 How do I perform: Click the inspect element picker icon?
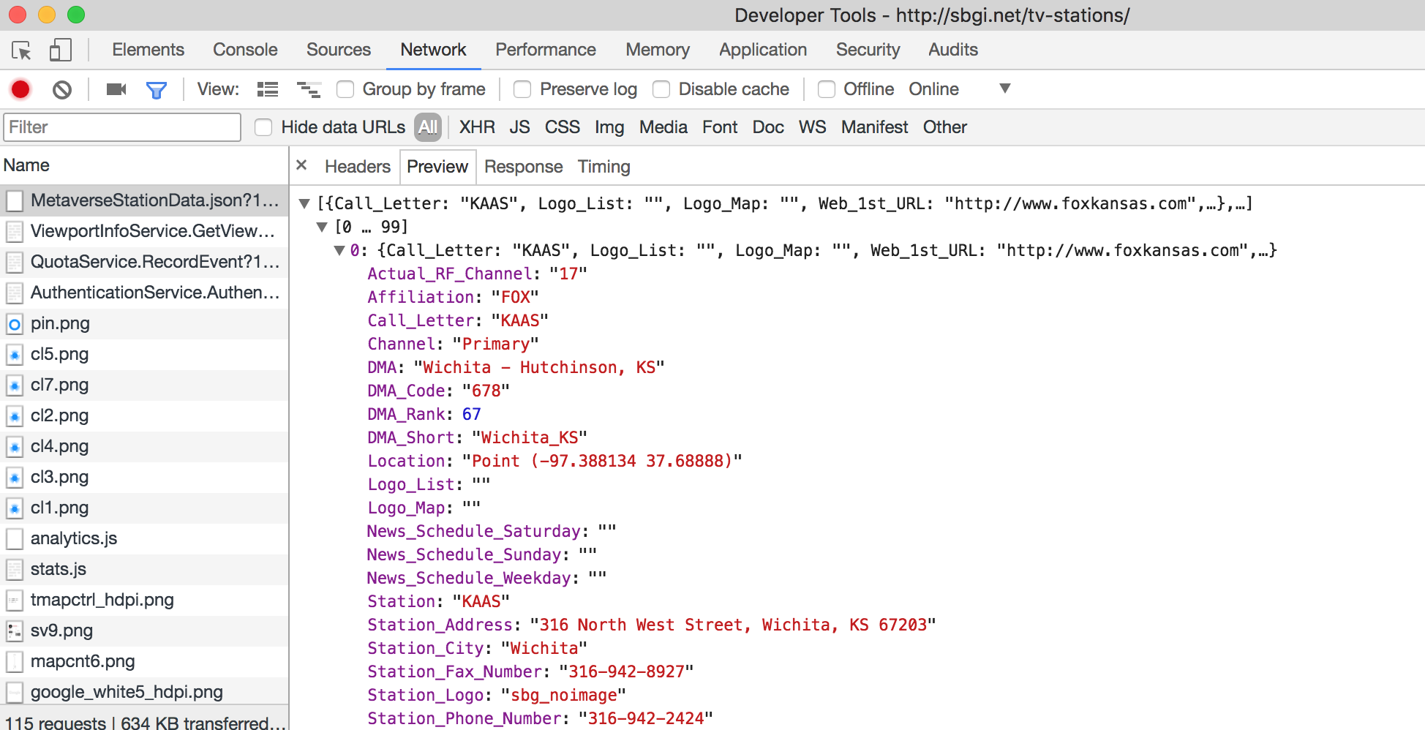point(21,50)
